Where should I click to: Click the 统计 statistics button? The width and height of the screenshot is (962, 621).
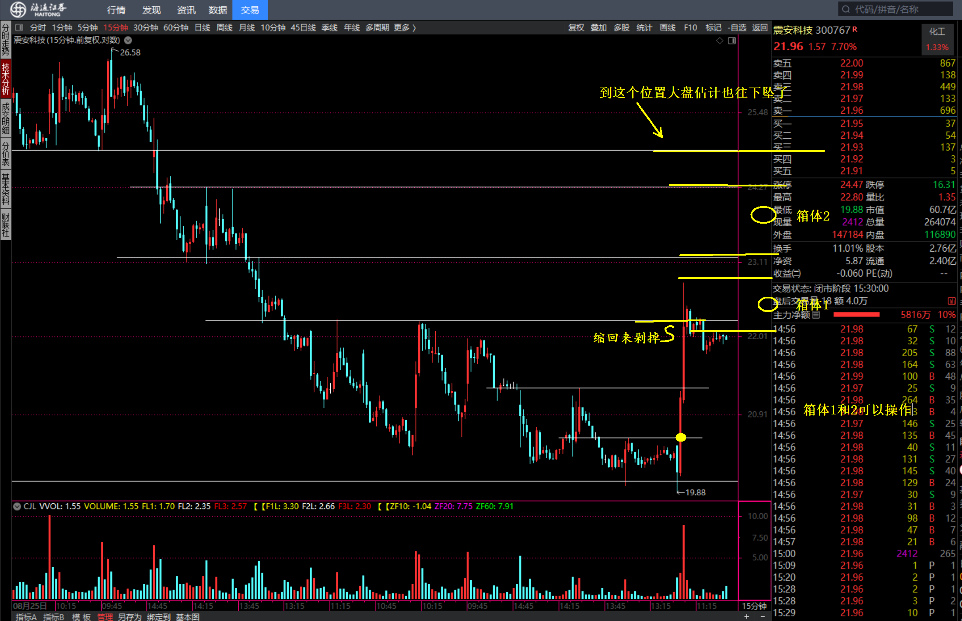click(x=644, y=28)
